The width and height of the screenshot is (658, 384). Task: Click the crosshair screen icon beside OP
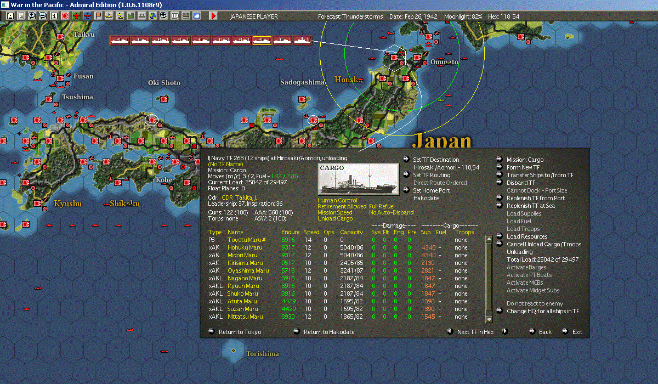164,16
